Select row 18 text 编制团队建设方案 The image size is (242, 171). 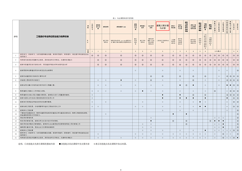point(37,127)
